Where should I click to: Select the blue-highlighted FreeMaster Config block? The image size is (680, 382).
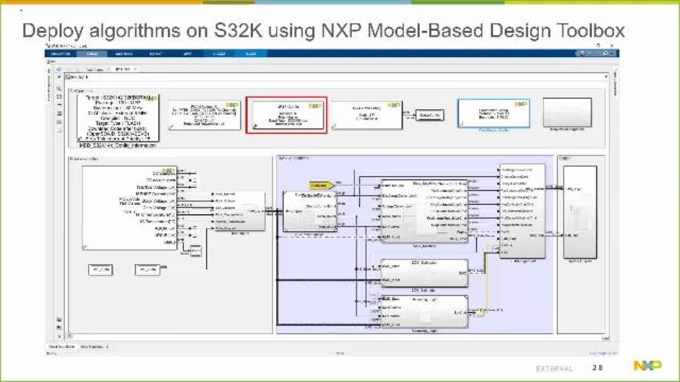pyautogui.click(x=494, y=113)
